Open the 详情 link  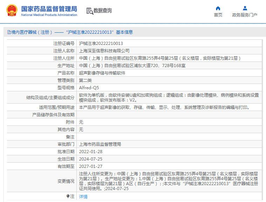[x=83, y=197]
